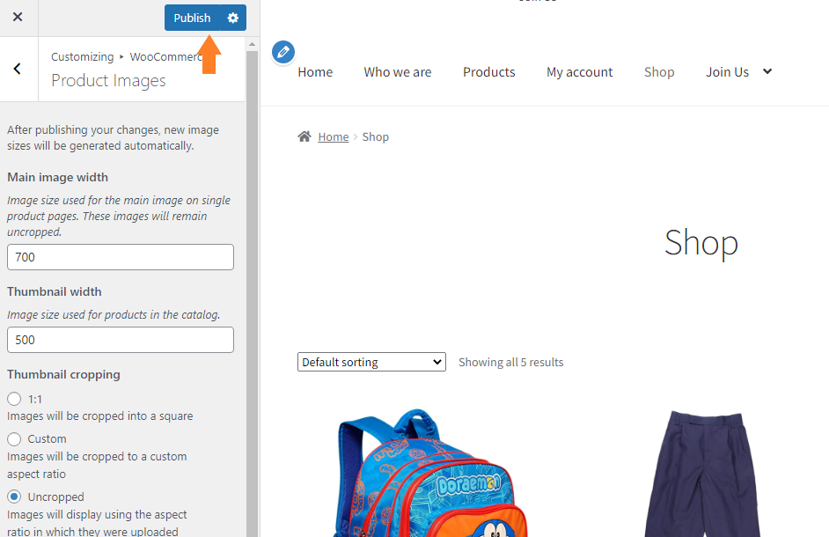The width and height of the screenshot is (829, 537).
Task: Expand the Join Us submenu arrow
Action: (x=767, y=71)
